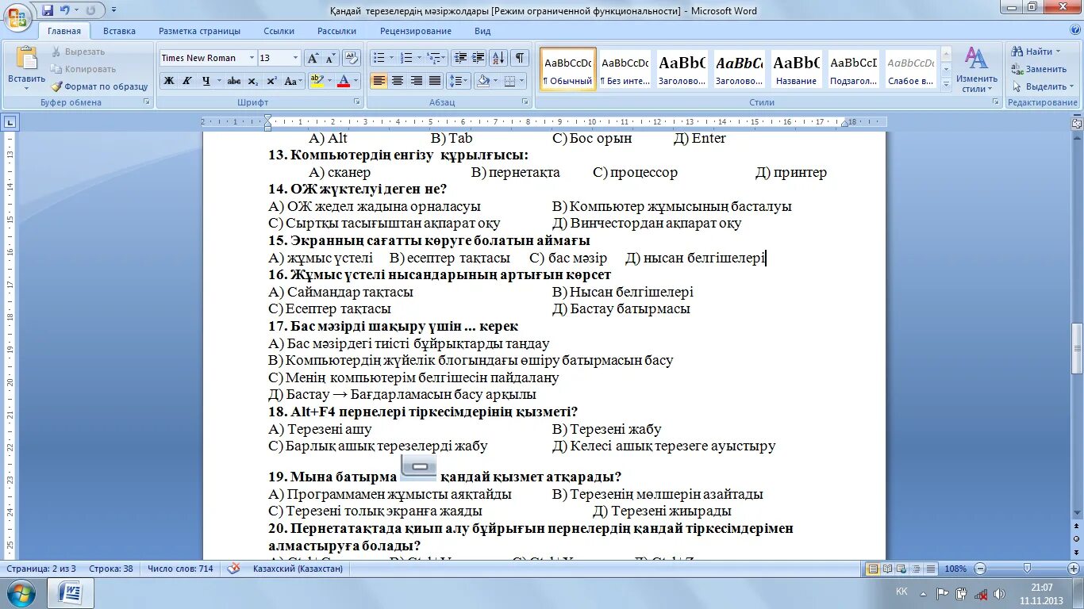
Task: Switch to Рецензирование tab
Action: (x=415, y=31)
